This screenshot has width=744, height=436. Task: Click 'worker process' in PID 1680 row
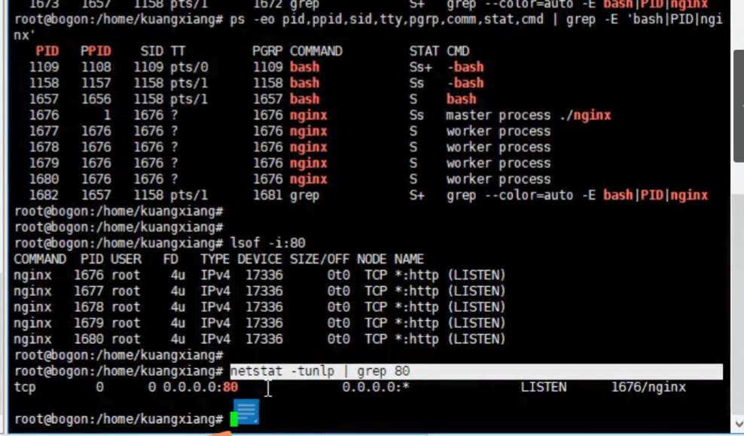499,179
